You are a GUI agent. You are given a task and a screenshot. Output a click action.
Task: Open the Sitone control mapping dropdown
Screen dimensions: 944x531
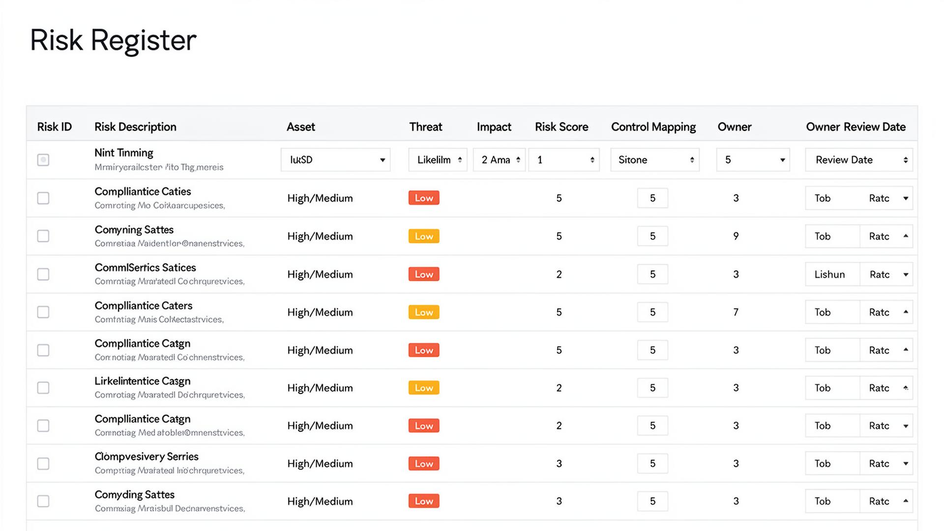coord(655,160)
